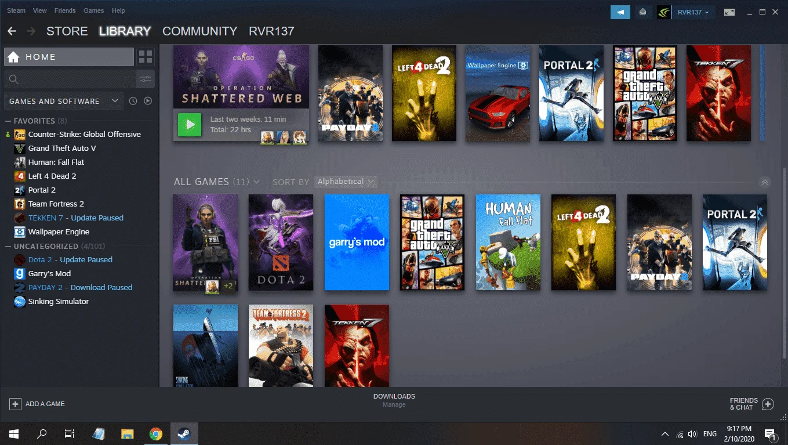Open the Windows notification center
788x445 pixels.
(771, 434)
